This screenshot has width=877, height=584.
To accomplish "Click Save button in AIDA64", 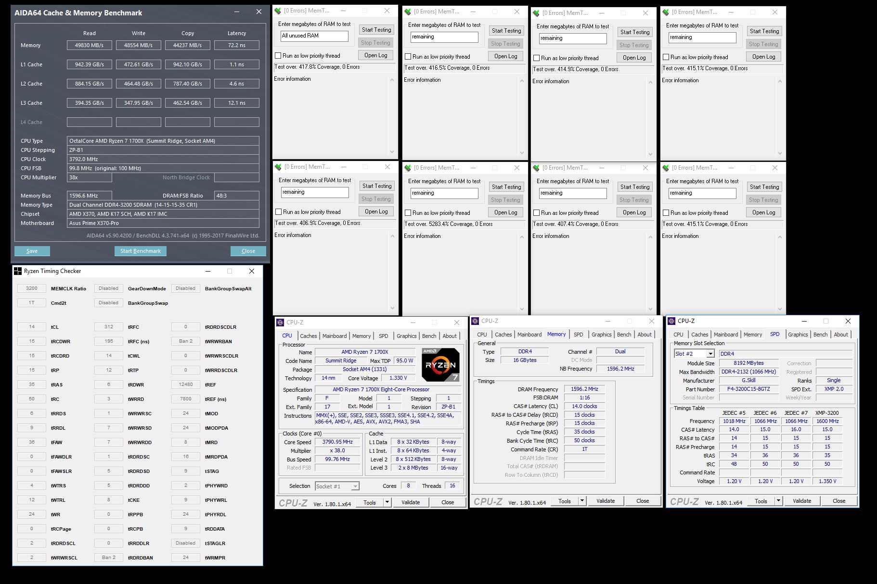I will coord(32,251).
